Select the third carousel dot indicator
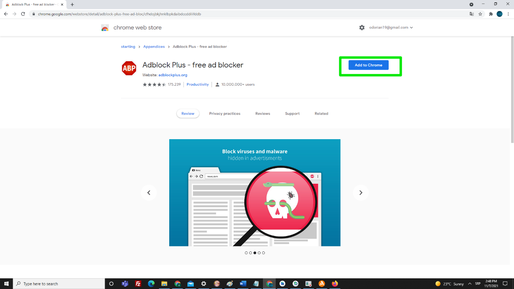This screenshot has height=289, width=514. 255,253
